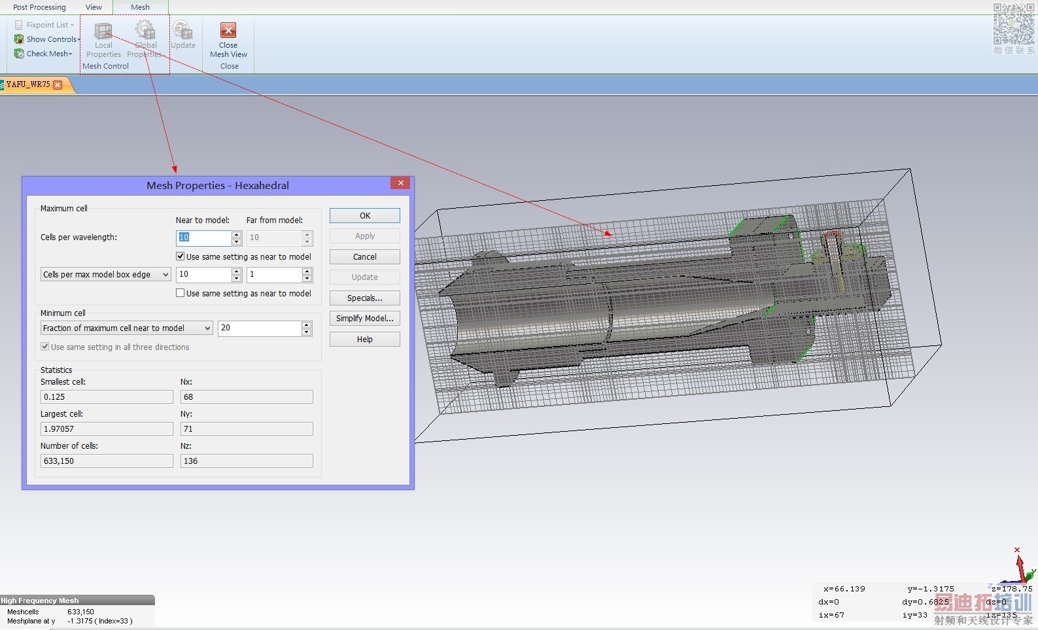Click the Show Controls icon
This screenshot has width=1038, height=630.
pyautogui.click(x=19, y=39)
